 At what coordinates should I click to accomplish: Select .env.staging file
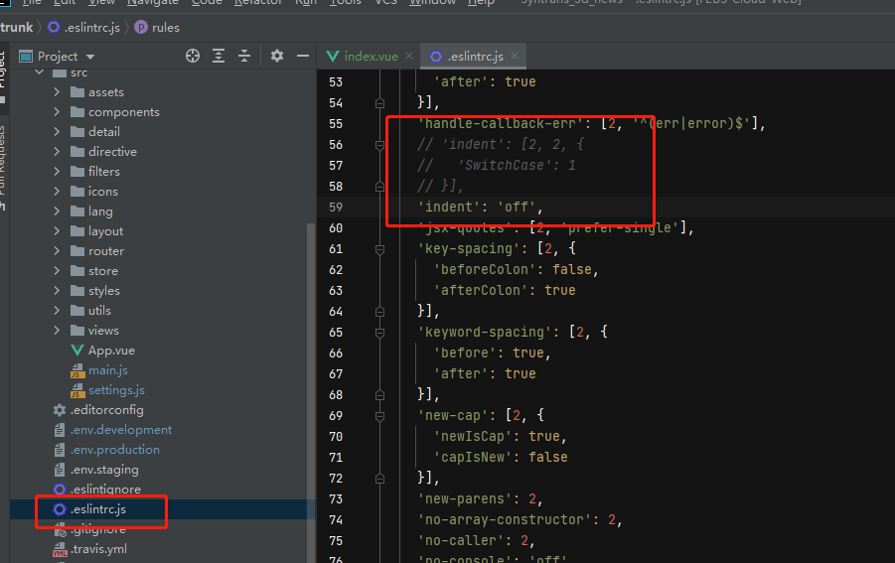coord(104,470)
